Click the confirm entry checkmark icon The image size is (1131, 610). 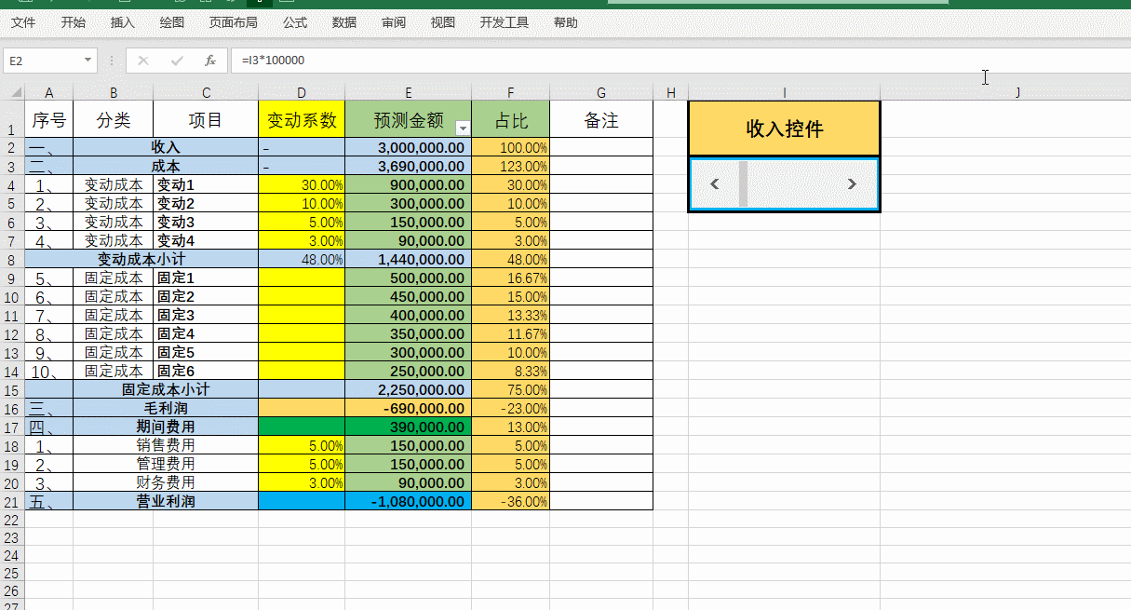[177, 61]
